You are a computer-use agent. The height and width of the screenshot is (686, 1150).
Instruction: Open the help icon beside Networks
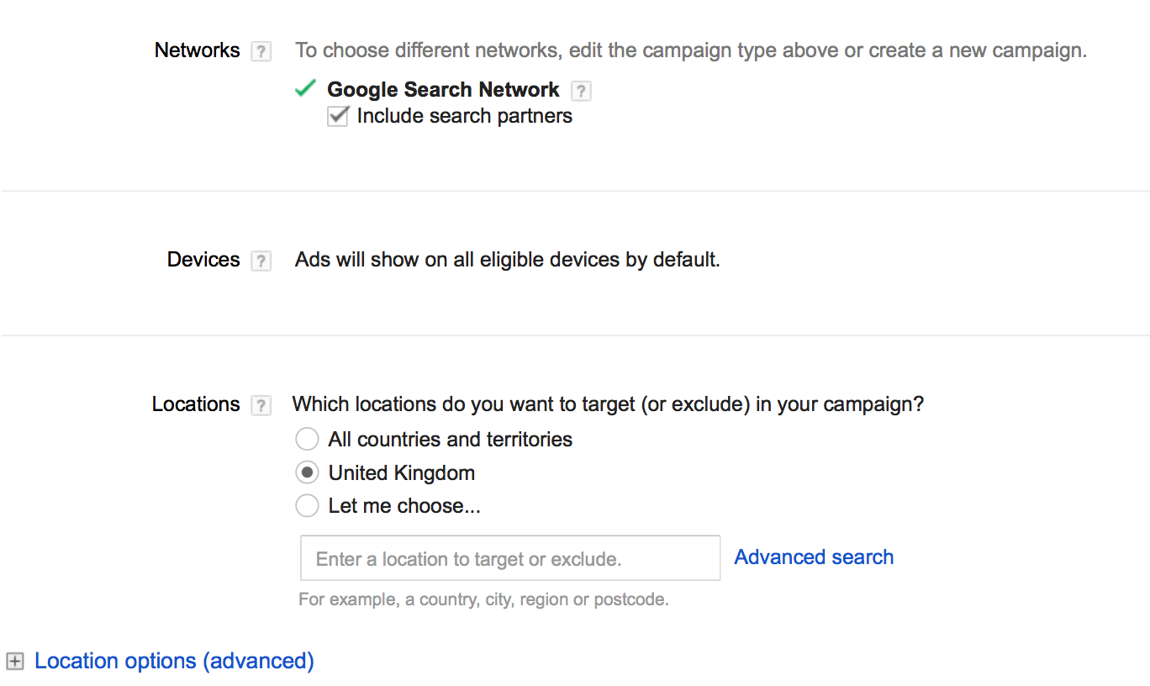tap(261, 51)
